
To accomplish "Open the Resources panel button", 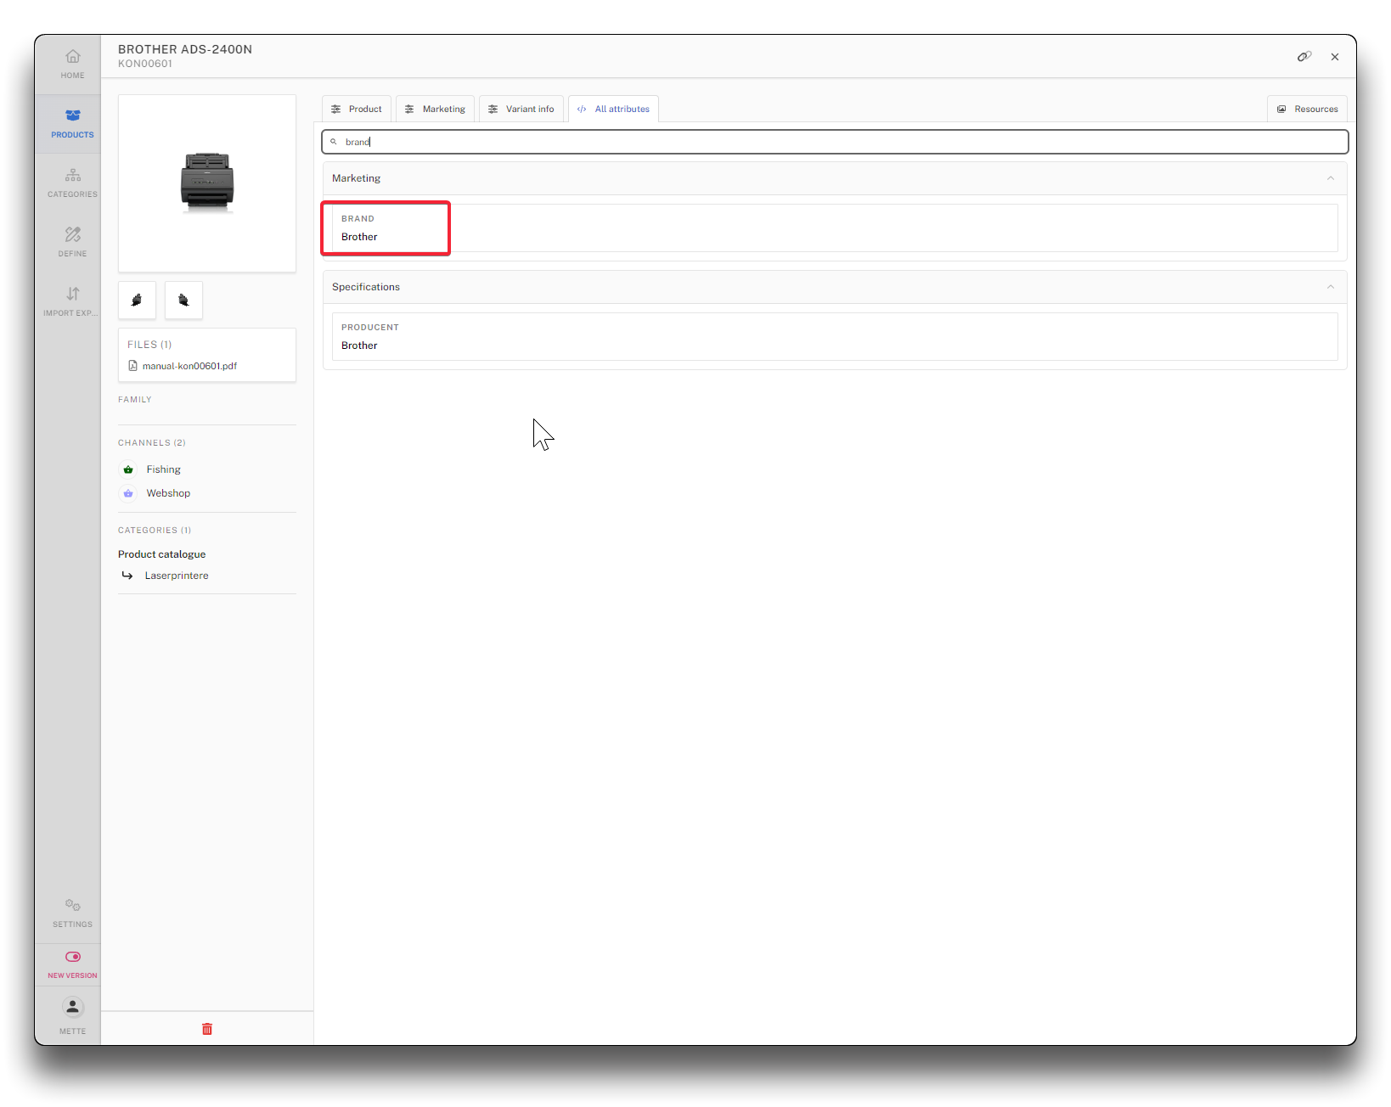I will coord(1307,109).
